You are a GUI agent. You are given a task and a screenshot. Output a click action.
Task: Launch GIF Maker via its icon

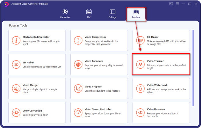pos(140,40)
